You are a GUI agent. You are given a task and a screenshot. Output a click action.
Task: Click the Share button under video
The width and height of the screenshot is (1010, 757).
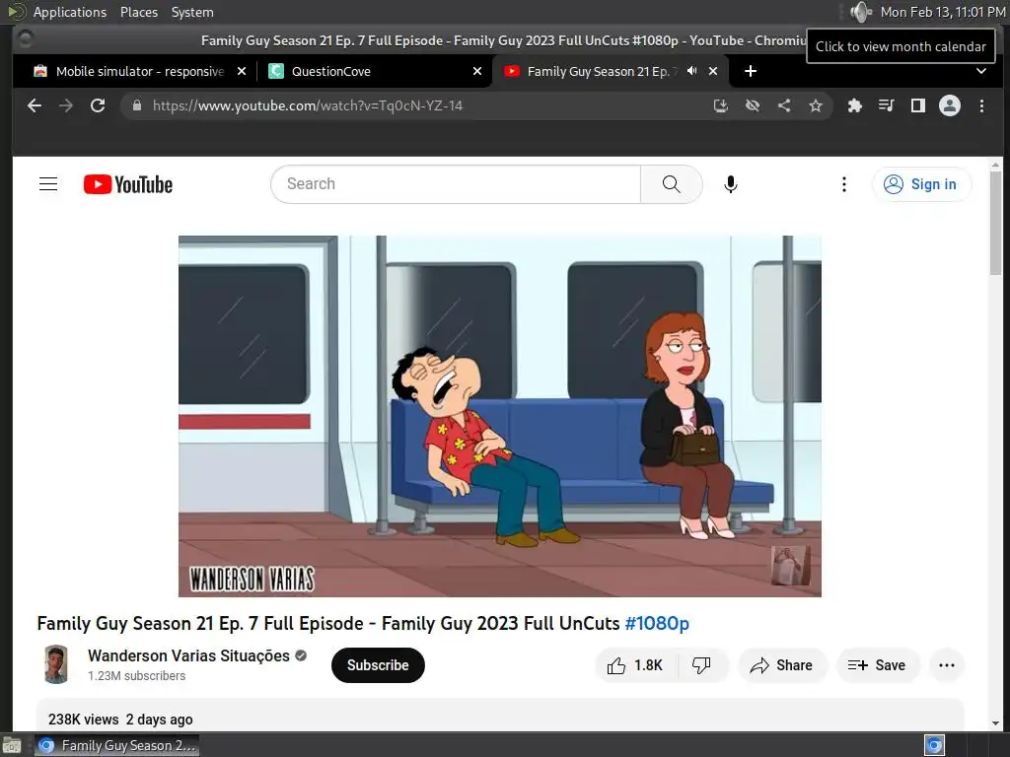coord(781,665)
